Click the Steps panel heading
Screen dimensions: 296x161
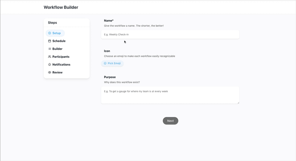(x=52, y=23)
